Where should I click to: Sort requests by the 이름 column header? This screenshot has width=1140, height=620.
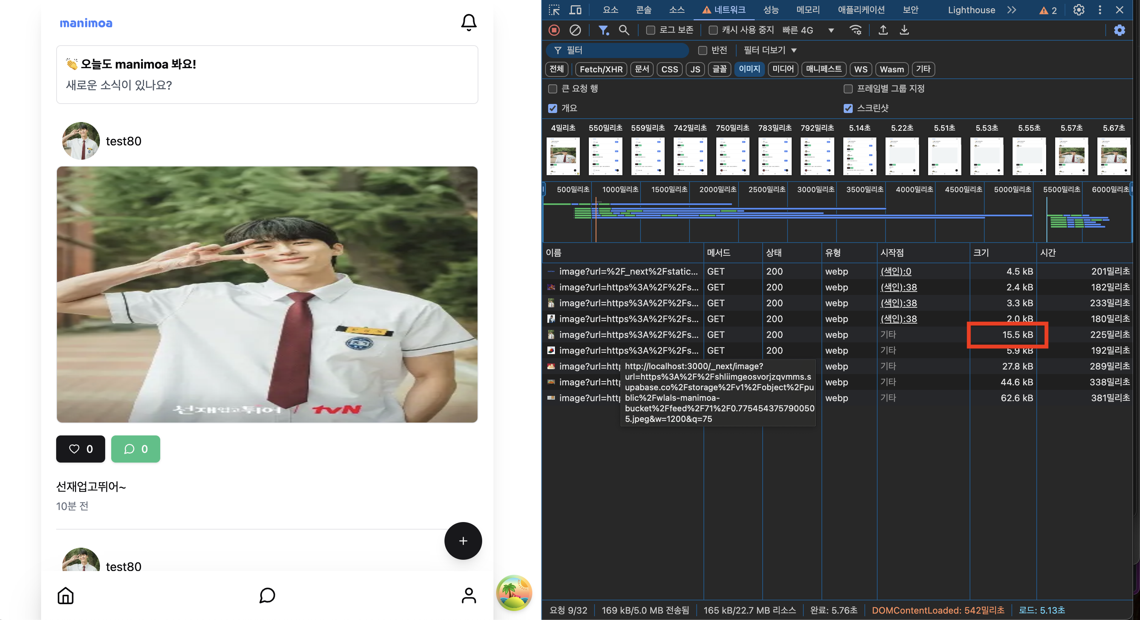[623, 252]
